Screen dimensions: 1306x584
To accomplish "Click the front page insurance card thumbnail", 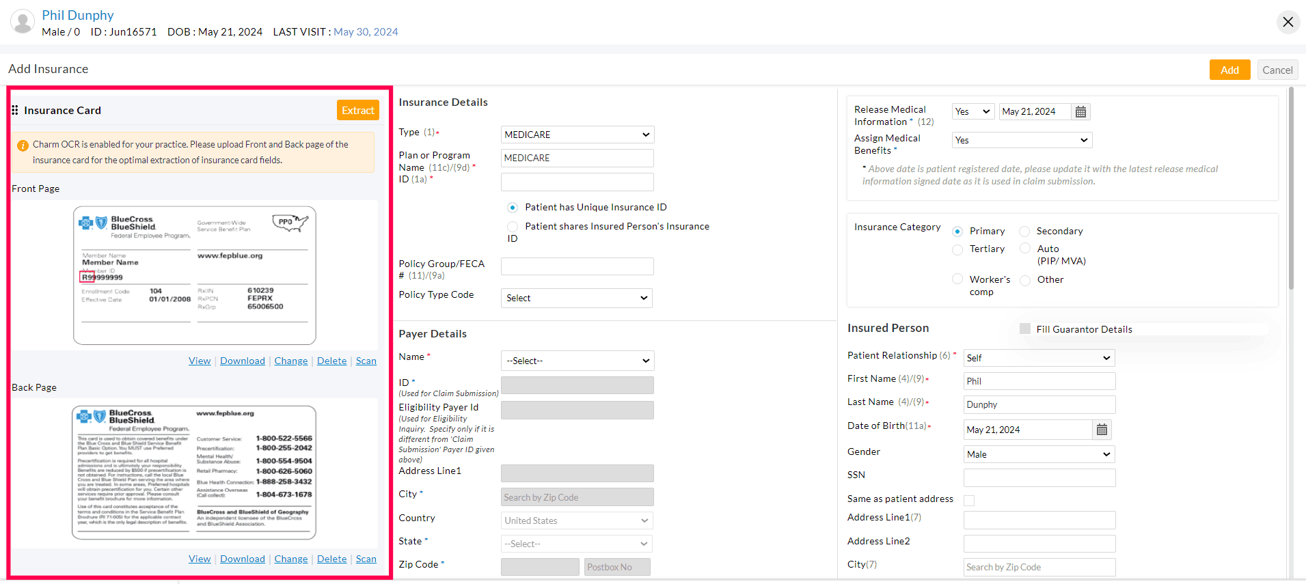I will 195,275.
